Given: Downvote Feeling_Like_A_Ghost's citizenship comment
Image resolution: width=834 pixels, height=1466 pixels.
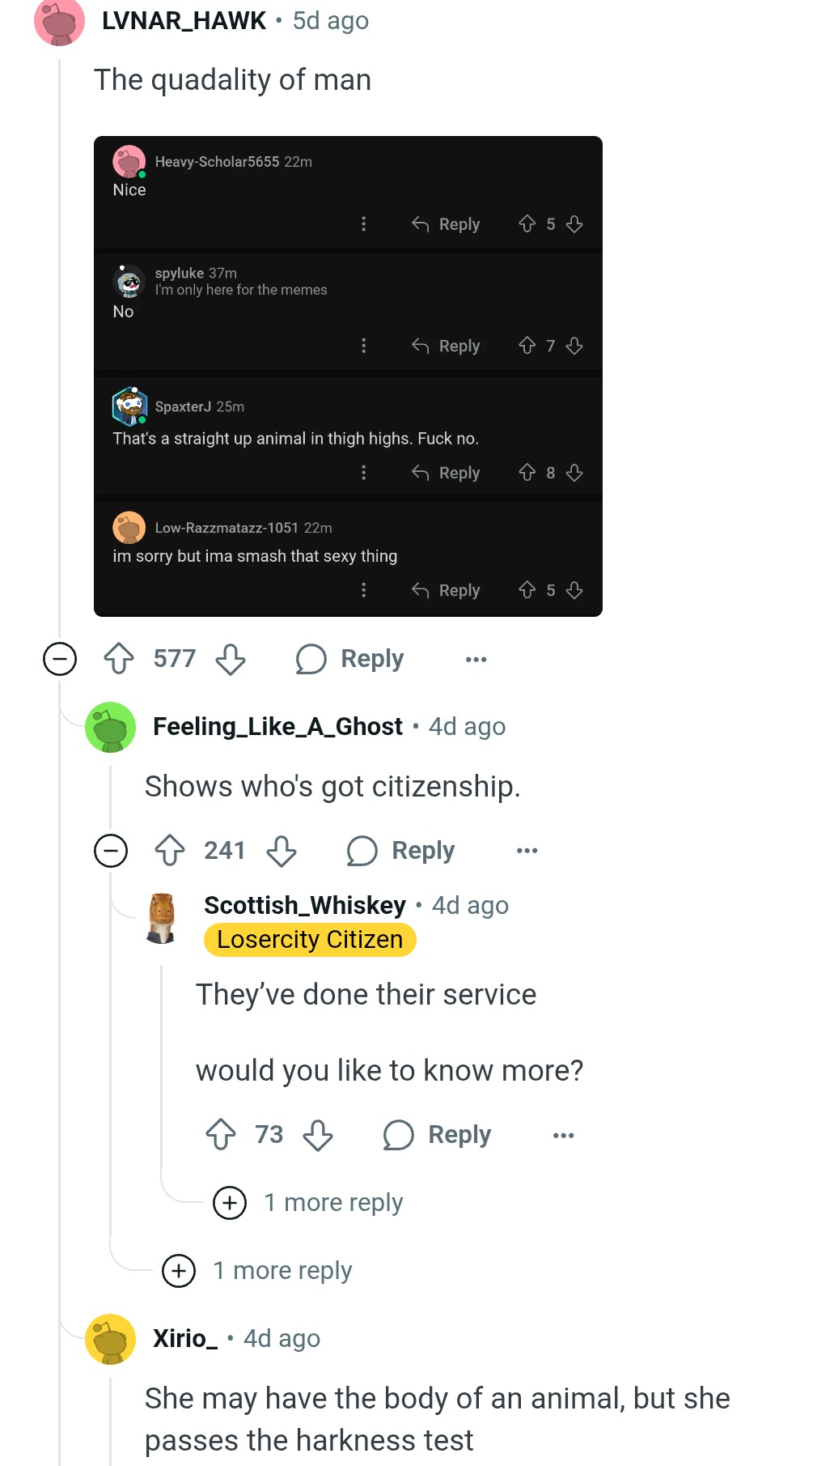Looking at the screenshot, I should pyautogui.click(x=282, y=851).
